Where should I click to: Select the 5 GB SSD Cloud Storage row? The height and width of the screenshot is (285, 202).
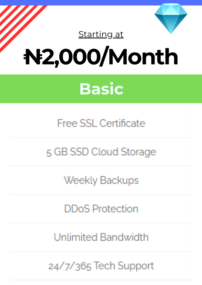pos(101,152)
